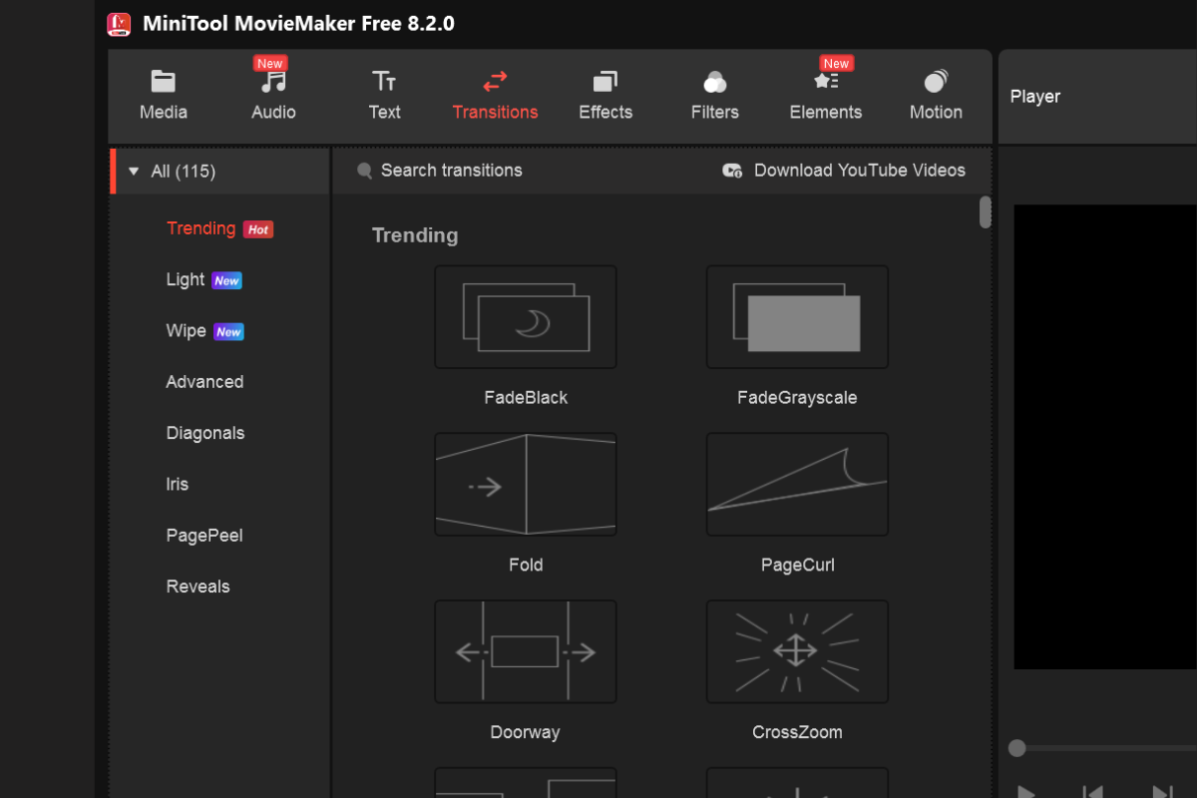Click the Fold label

coord(526,566)
